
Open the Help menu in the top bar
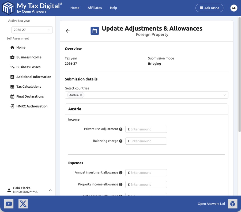tap(113, 8)
